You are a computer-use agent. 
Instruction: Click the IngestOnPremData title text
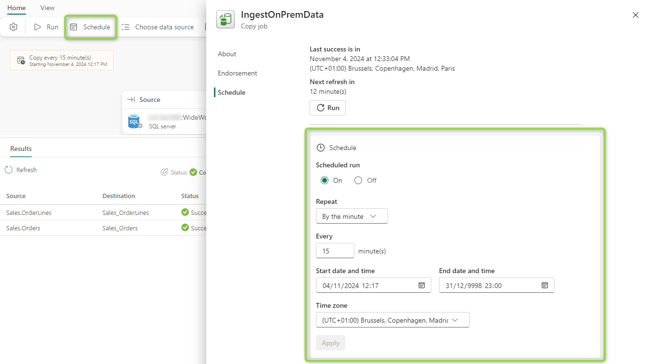click(282, 14)
